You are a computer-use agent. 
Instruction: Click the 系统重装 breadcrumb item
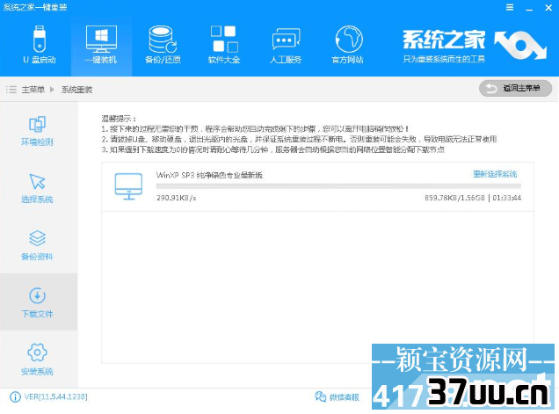pyautogui.click(x=76, y=90)
